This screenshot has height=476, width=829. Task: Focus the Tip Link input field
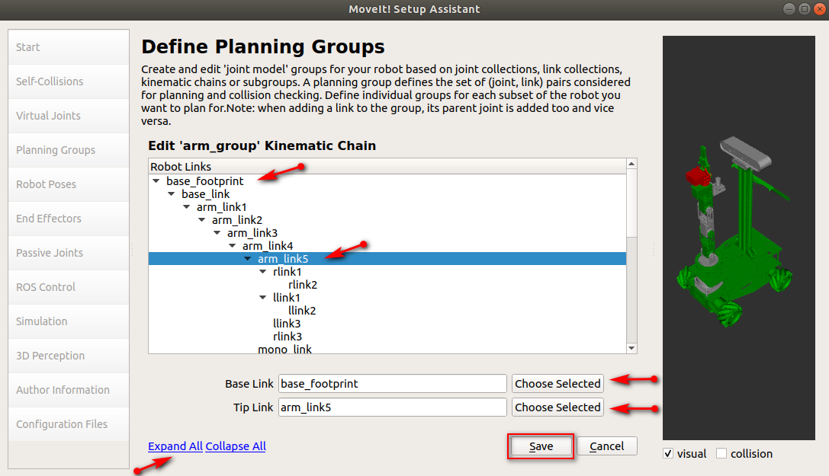click(392, 407)
